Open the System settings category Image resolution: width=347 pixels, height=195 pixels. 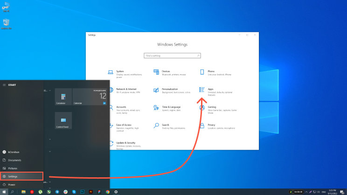(x=125, y=74)
